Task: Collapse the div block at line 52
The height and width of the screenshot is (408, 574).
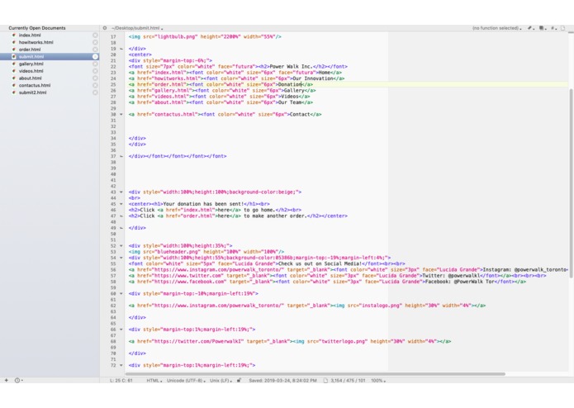Action: [x=121, y=246]
